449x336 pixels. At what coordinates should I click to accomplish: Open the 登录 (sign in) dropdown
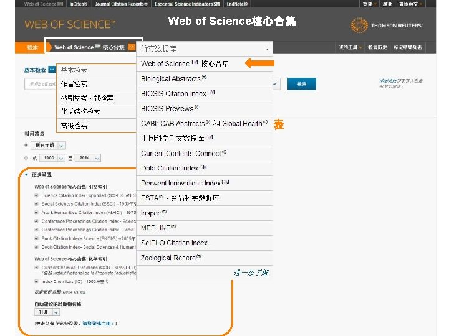[369, 4]
